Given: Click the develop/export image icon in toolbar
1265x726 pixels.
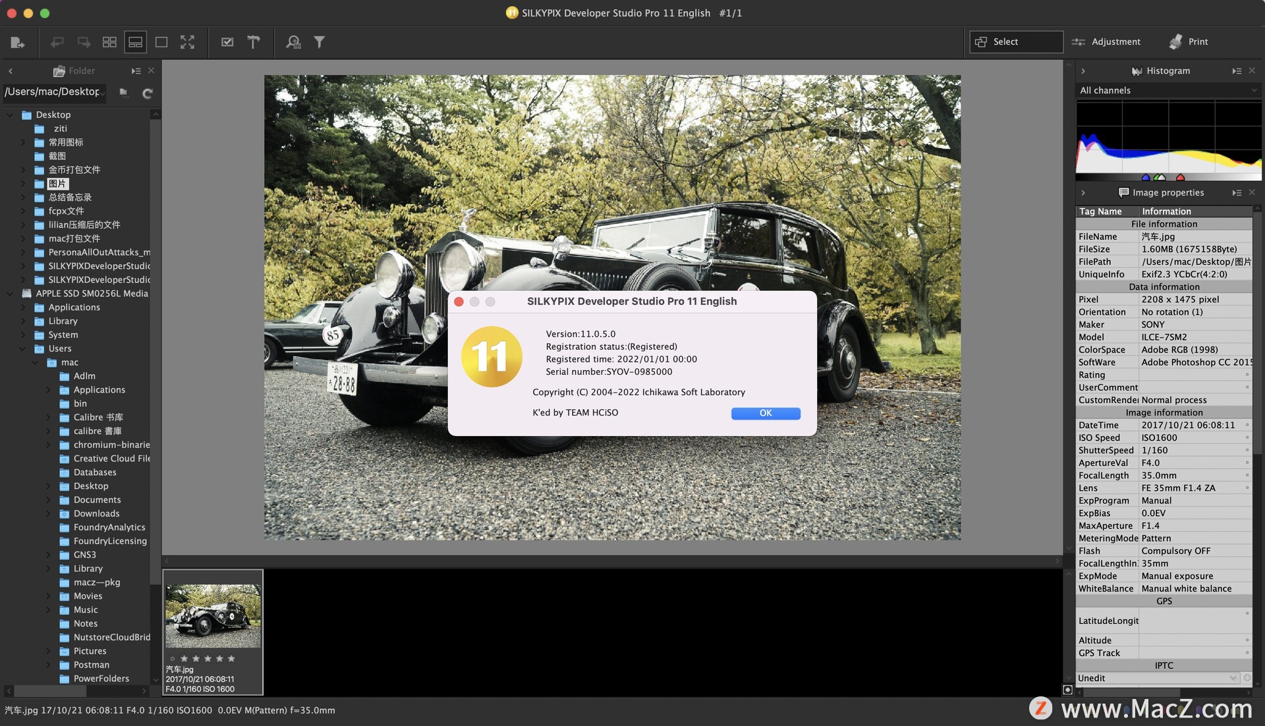Looking at the screenshot, I should pos(17,42).
